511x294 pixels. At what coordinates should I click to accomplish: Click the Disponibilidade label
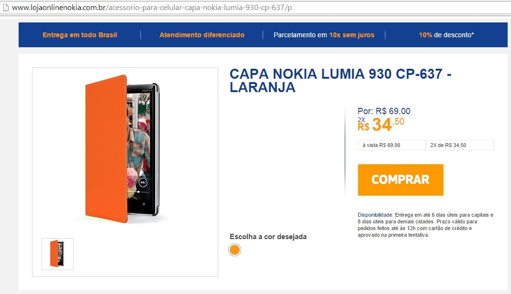pos(375,215)
